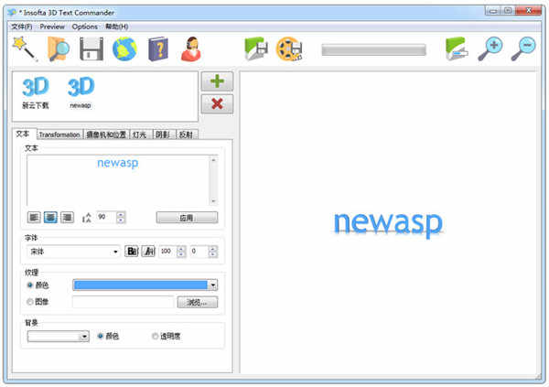Screen dimensions: 549x387
Task: Open the help book icon
Action: tap(158, 49)
